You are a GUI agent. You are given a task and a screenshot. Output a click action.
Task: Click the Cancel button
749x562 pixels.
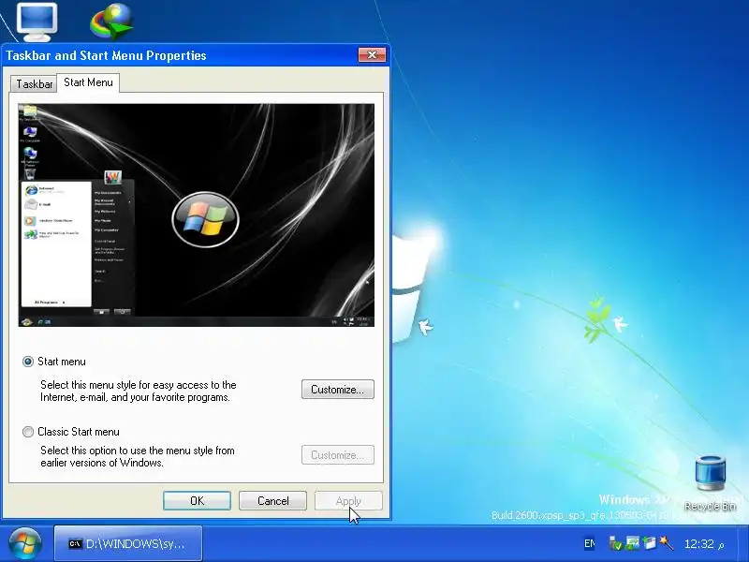272,501
